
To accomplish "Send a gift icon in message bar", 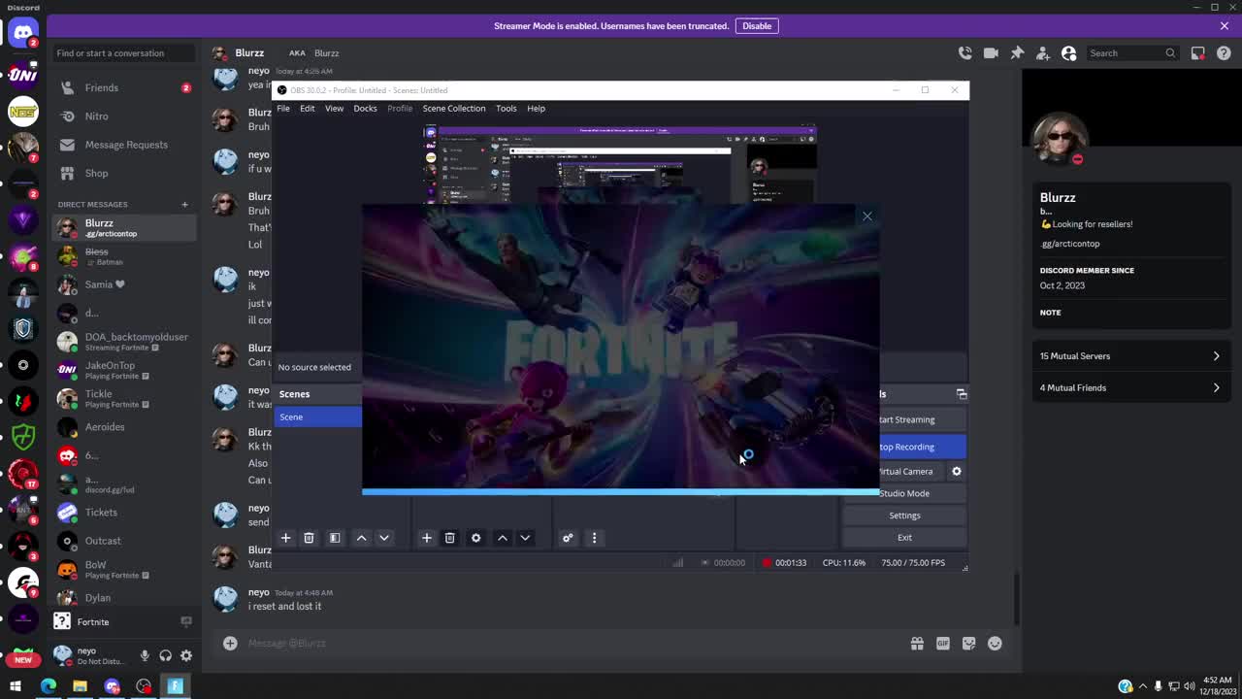I will tap(916, 644).
